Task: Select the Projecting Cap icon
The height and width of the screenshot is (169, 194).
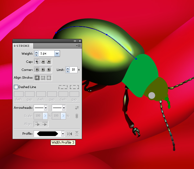Action: pyautogui.click(x=49, y=62)
